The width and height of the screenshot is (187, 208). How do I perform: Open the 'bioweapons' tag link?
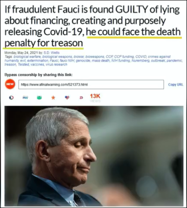tap(95, 57)
